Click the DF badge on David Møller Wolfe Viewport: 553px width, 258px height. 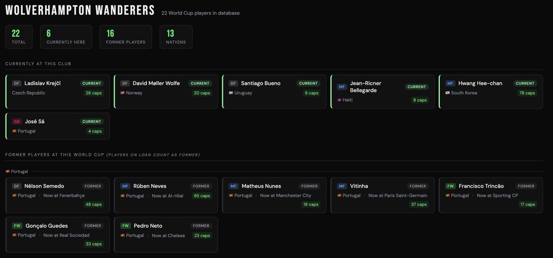(125, 83)
